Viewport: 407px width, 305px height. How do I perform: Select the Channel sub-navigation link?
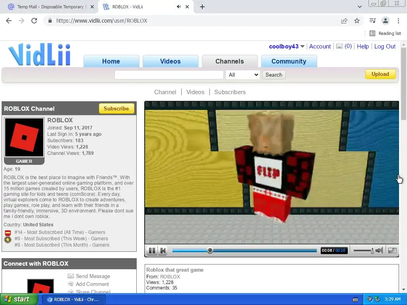pos(165,92)
